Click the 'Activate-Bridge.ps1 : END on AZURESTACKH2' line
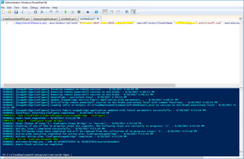 pos(61,142)
